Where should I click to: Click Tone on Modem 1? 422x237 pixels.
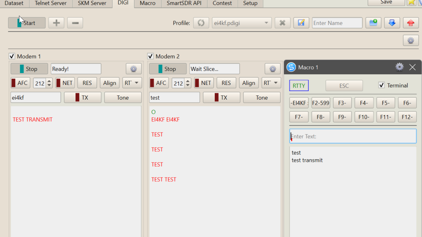point(123,98)
